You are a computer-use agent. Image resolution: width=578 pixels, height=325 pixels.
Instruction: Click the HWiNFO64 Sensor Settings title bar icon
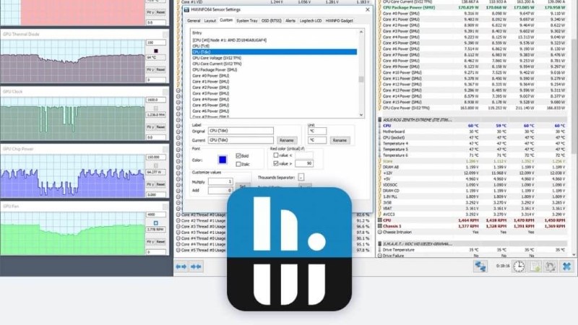point(186,9)
